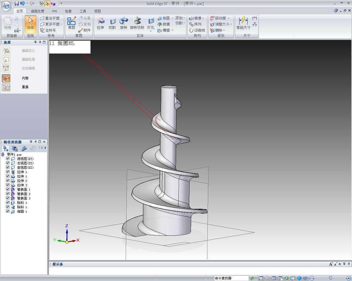Switch to the PMI ribbon tab
Image resolution: width=352 pixels, height=281 pixels.
tap(54, 11)
